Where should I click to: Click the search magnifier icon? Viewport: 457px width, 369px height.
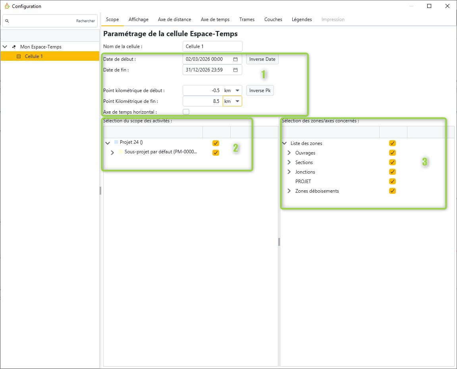(x=7, y=21)
